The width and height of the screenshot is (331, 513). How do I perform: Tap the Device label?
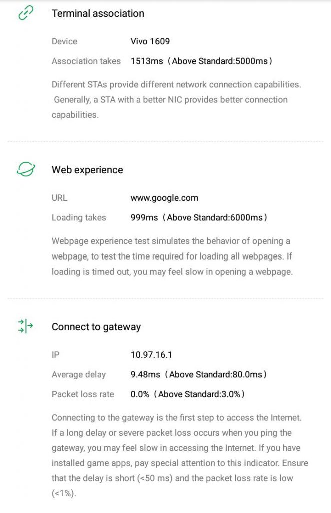click(x=64, y=41)
